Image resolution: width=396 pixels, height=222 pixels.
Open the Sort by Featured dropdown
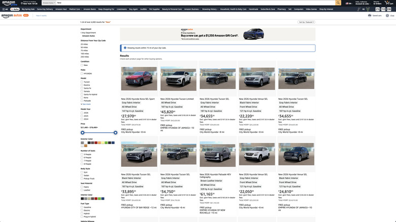306,22
